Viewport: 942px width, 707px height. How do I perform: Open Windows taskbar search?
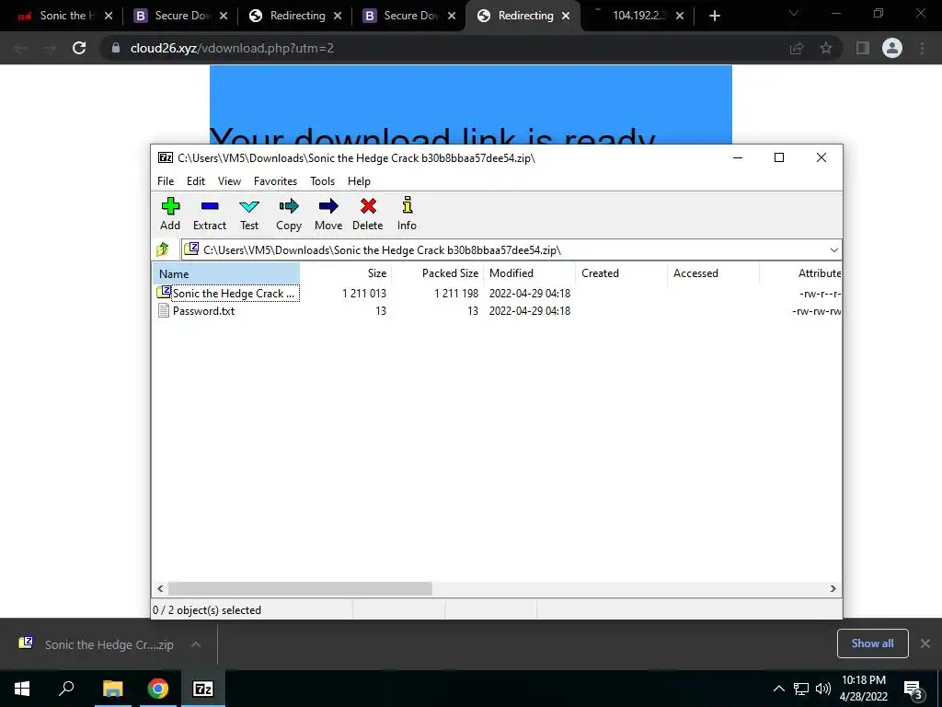[66, 689]
